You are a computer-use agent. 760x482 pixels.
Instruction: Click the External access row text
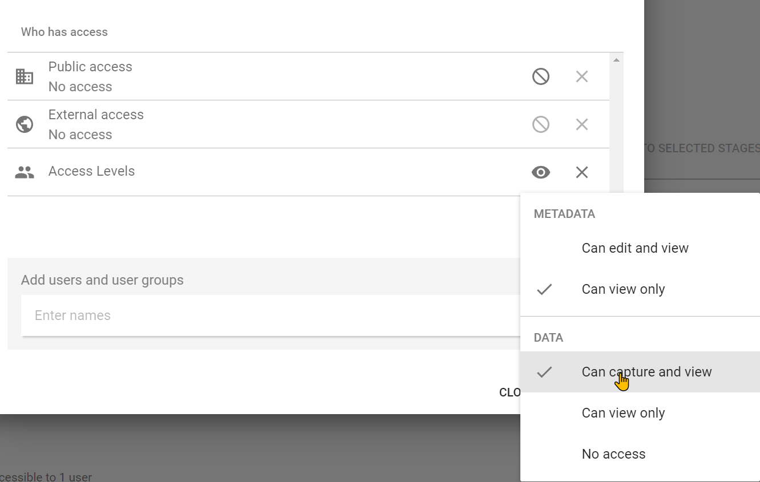click(x=96, y=124)
